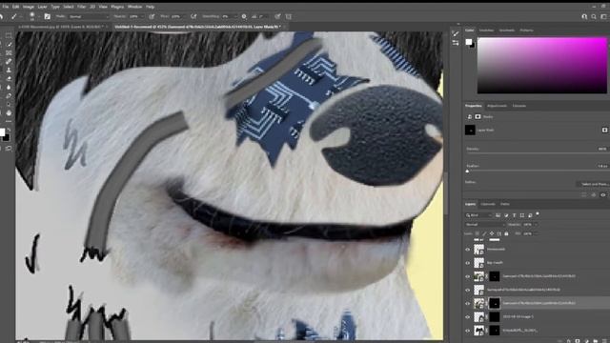
Task: Lock all layer attributes
Action: pos(506,233)
